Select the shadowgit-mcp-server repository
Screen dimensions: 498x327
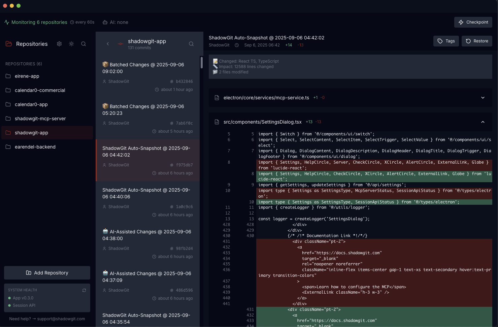[40, 119]
